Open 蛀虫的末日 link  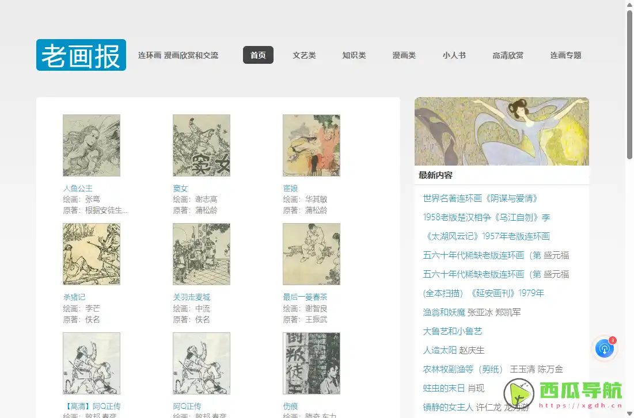pos(444,388)
